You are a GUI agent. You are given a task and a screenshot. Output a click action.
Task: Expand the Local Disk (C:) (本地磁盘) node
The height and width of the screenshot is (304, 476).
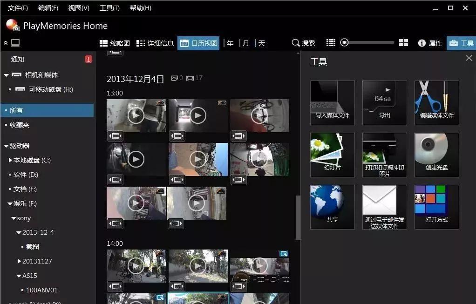pos(10,160)
